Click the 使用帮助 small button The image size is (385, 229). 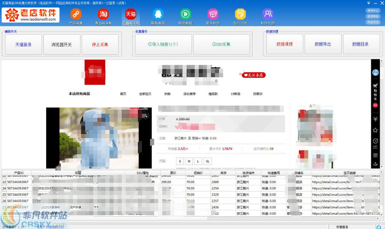tap(373, 16)
